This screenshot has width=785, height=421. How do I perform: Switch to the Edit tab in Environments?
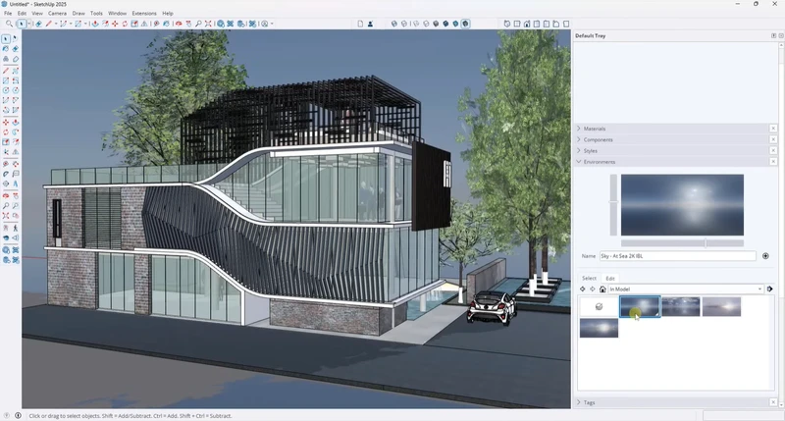pyautogui.click(x=610, y=279)
